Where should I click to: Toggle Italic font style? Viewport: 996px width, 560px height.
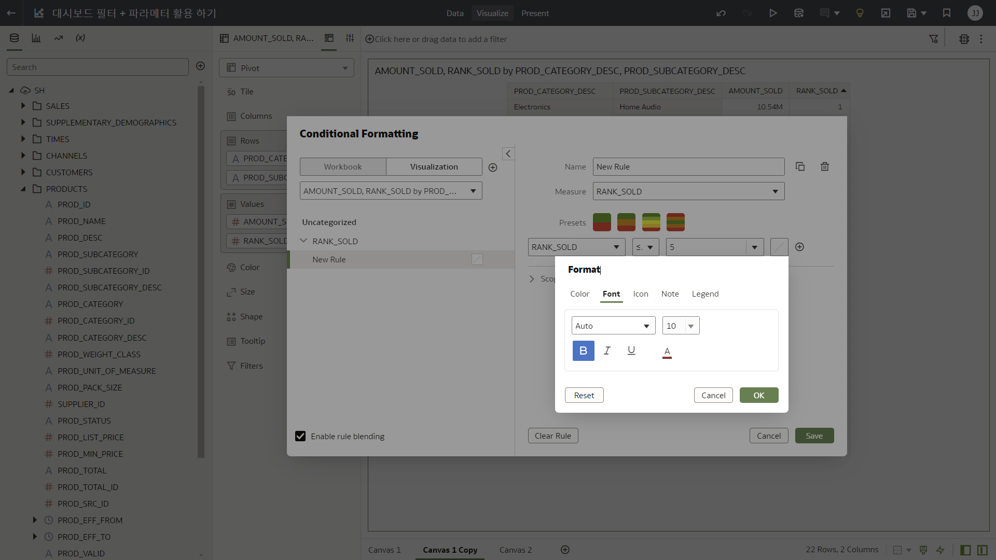(x=607, y=351)
